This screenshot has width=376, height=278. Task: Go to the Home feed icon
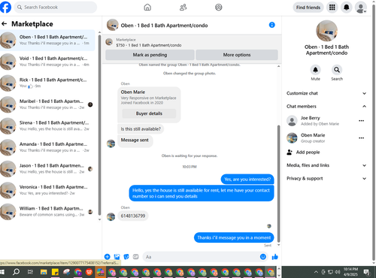[x=147, y=8]
